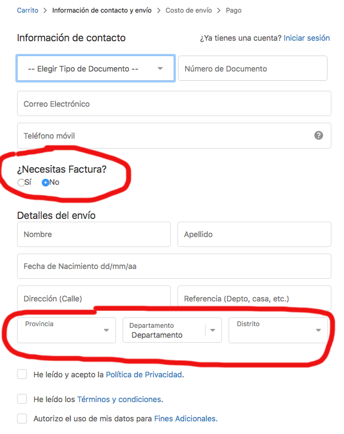Click the Iniciar sesión link
344x434 pixels.
pyautogui.click(x=307, y=38)
